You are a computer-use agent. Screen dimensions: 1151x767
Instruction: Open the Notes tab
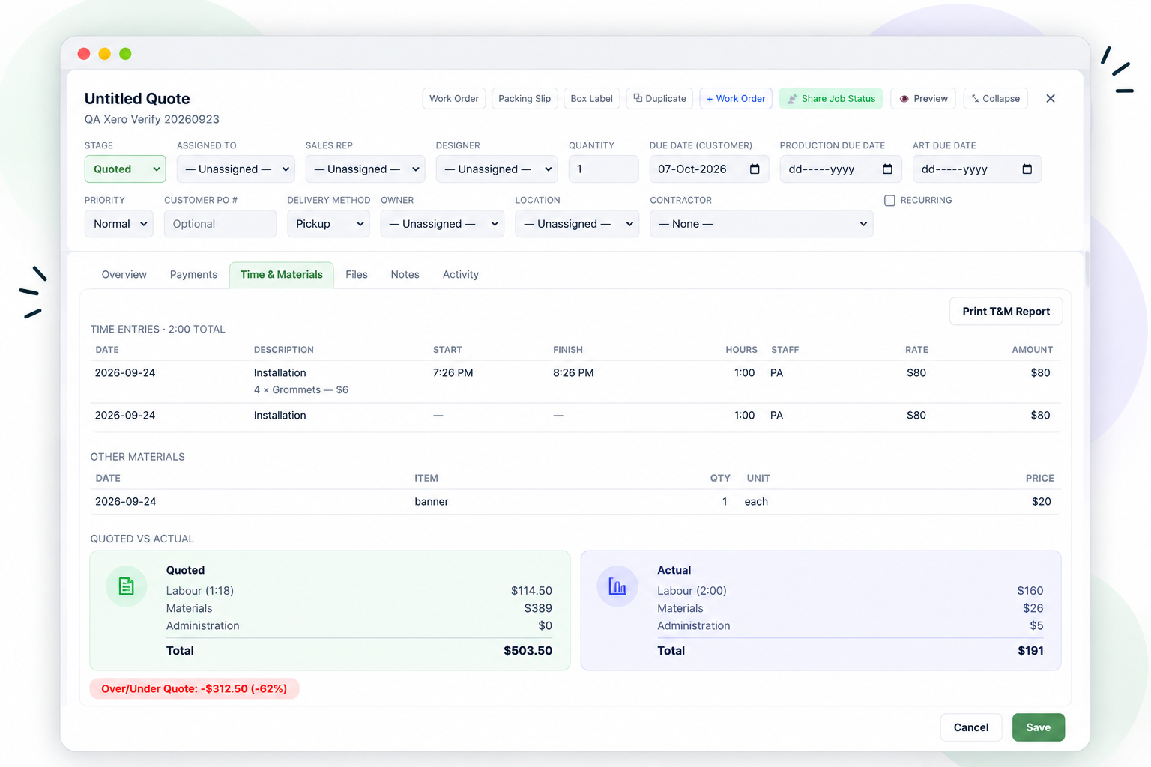[x=405, y=275]
